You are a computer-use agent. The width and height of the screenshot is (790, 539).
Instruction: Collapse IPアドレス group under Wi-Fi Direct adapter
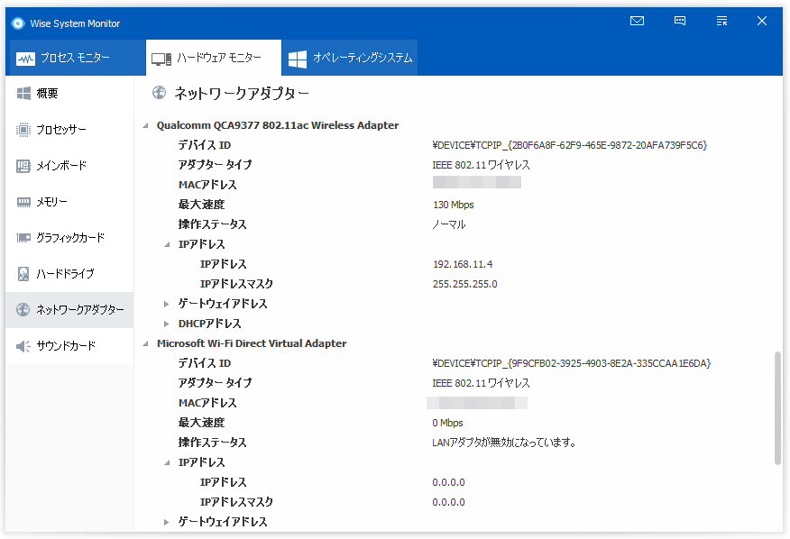(x=167, y=462)
